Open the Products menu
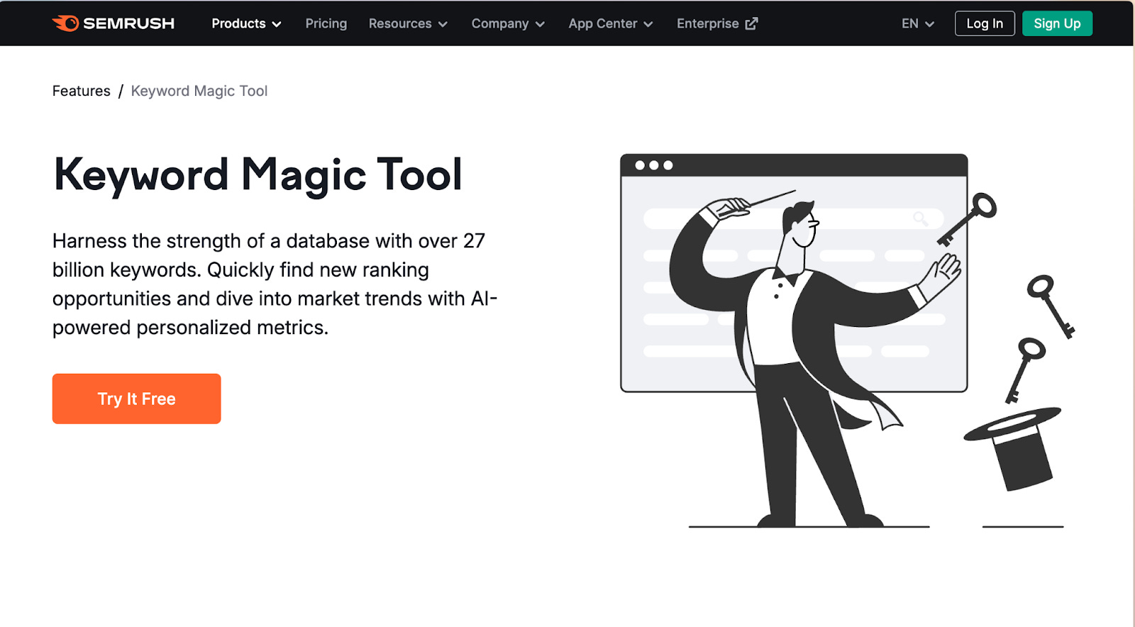This screenshot has height=627, width=1135. [246, 23]
